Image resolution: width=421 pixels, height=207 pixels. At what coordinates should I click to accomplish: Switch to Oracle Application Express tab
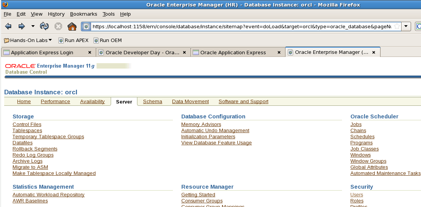click(x=238, y=52)
